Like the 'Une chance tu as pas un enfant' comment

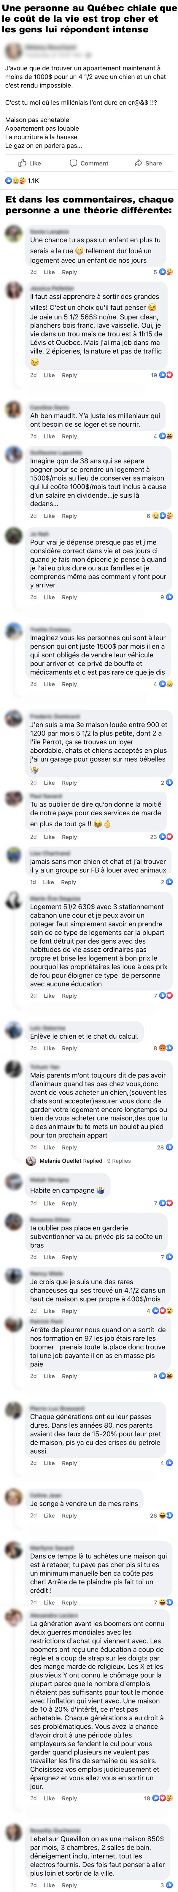[x=49, y=272]
